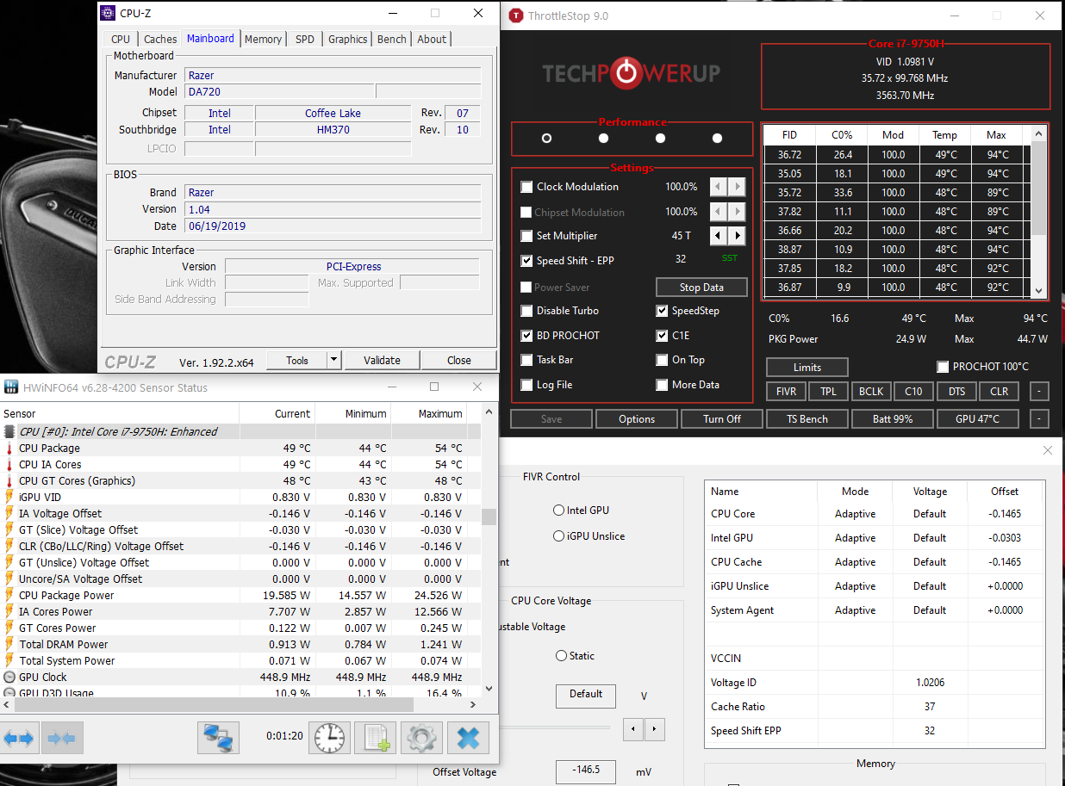
Task: Select the iGPU Unslice radio button
Action: [x=558, y=536]
